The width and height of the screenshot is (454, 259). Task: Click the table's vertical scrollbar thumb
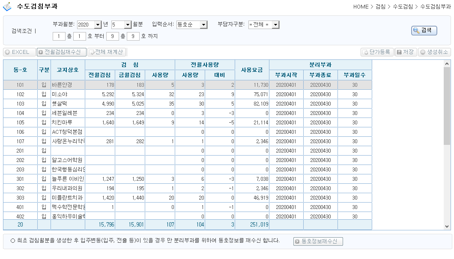pyautogui.click(x=447, y=106)
